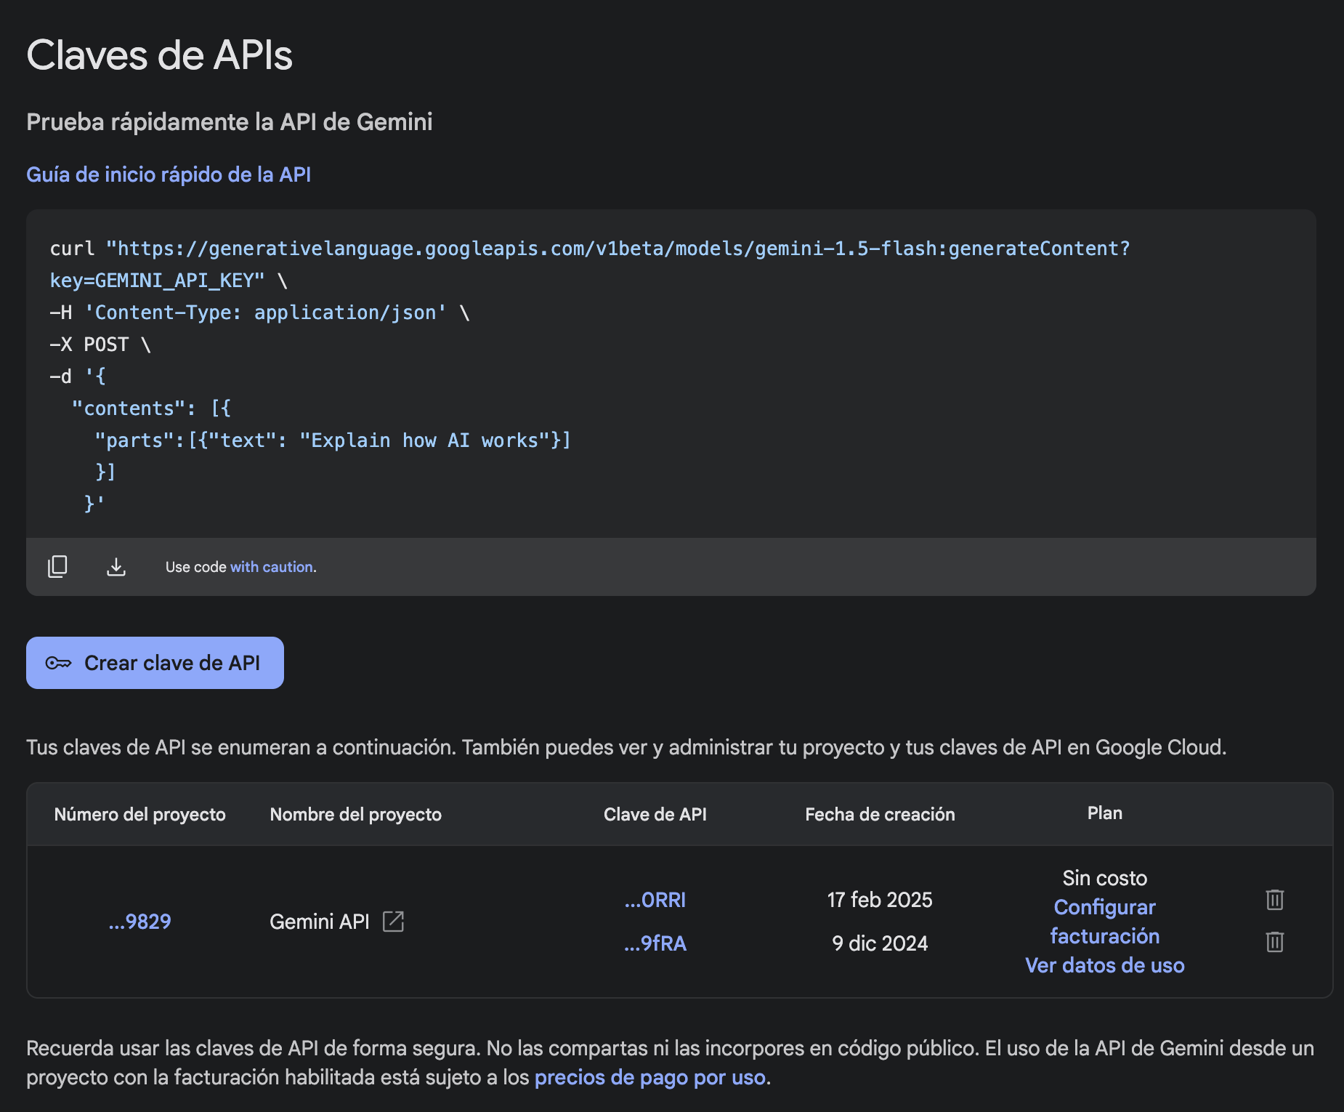Click the Sin costo plan text
This screenshot has width=1344, height=1112.
[x=1105, y=878]
